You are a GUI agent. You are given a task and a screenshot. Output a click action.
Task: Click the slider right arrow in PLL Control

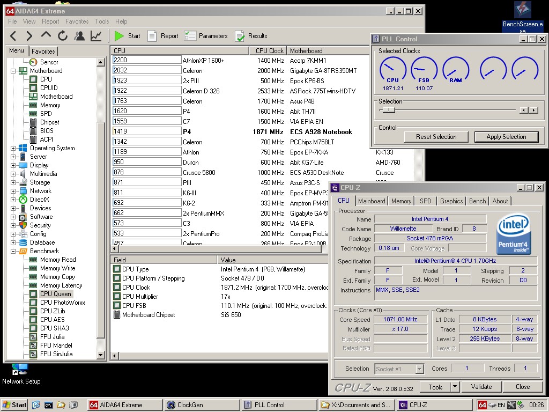533,111
